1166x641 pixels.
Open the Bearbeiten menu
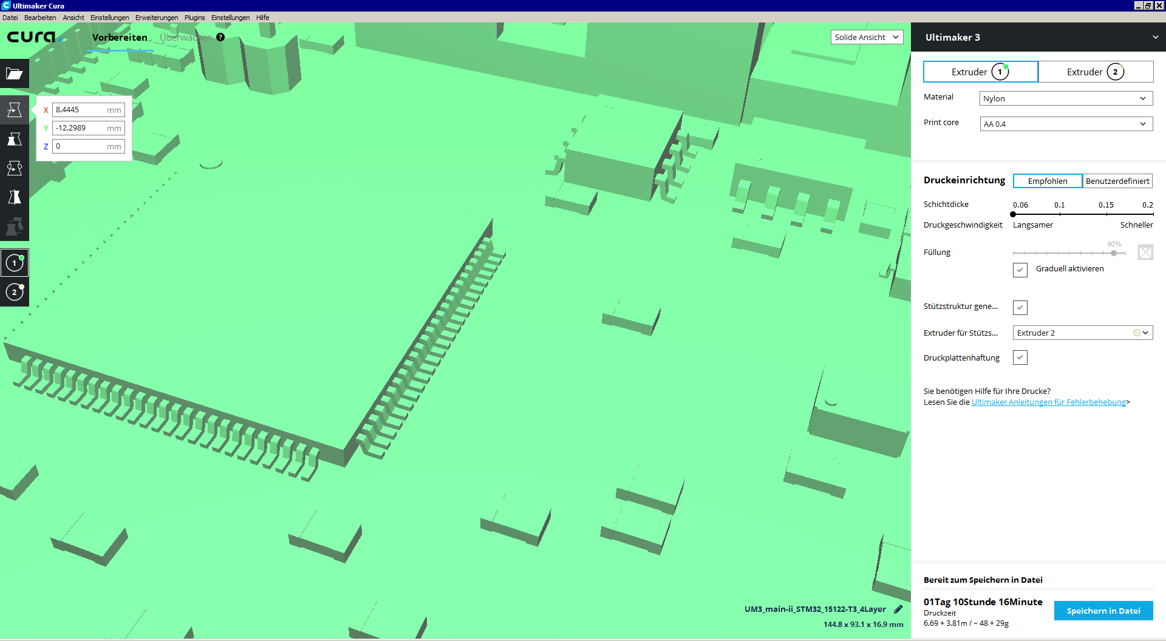tap(40, 18)
